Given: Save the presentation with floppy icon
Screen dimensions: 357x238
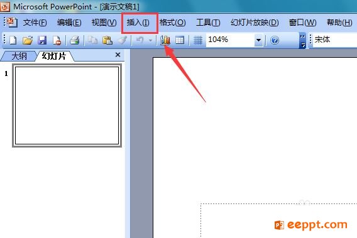Looking at the screenshot, I should tap(42, 40).
